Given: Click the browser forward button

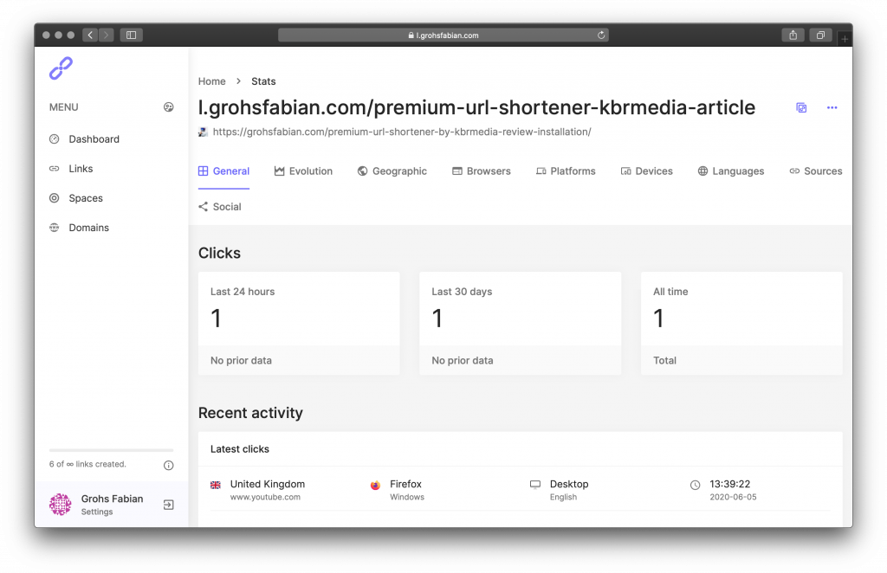Looking at the screenshot, I should pos(107,35).
